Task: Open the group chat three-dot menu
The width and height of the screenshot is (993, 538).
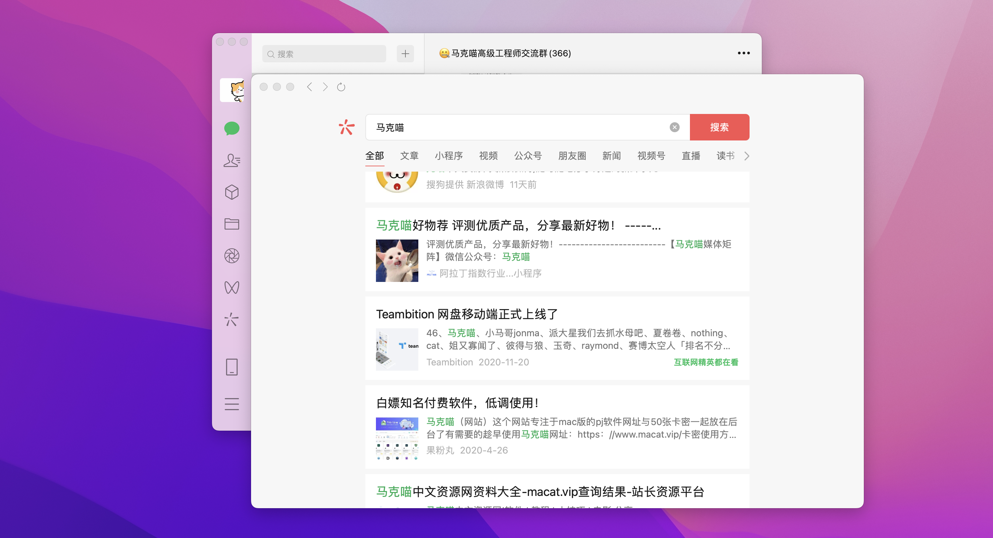Action: click(x=743, y=53)
